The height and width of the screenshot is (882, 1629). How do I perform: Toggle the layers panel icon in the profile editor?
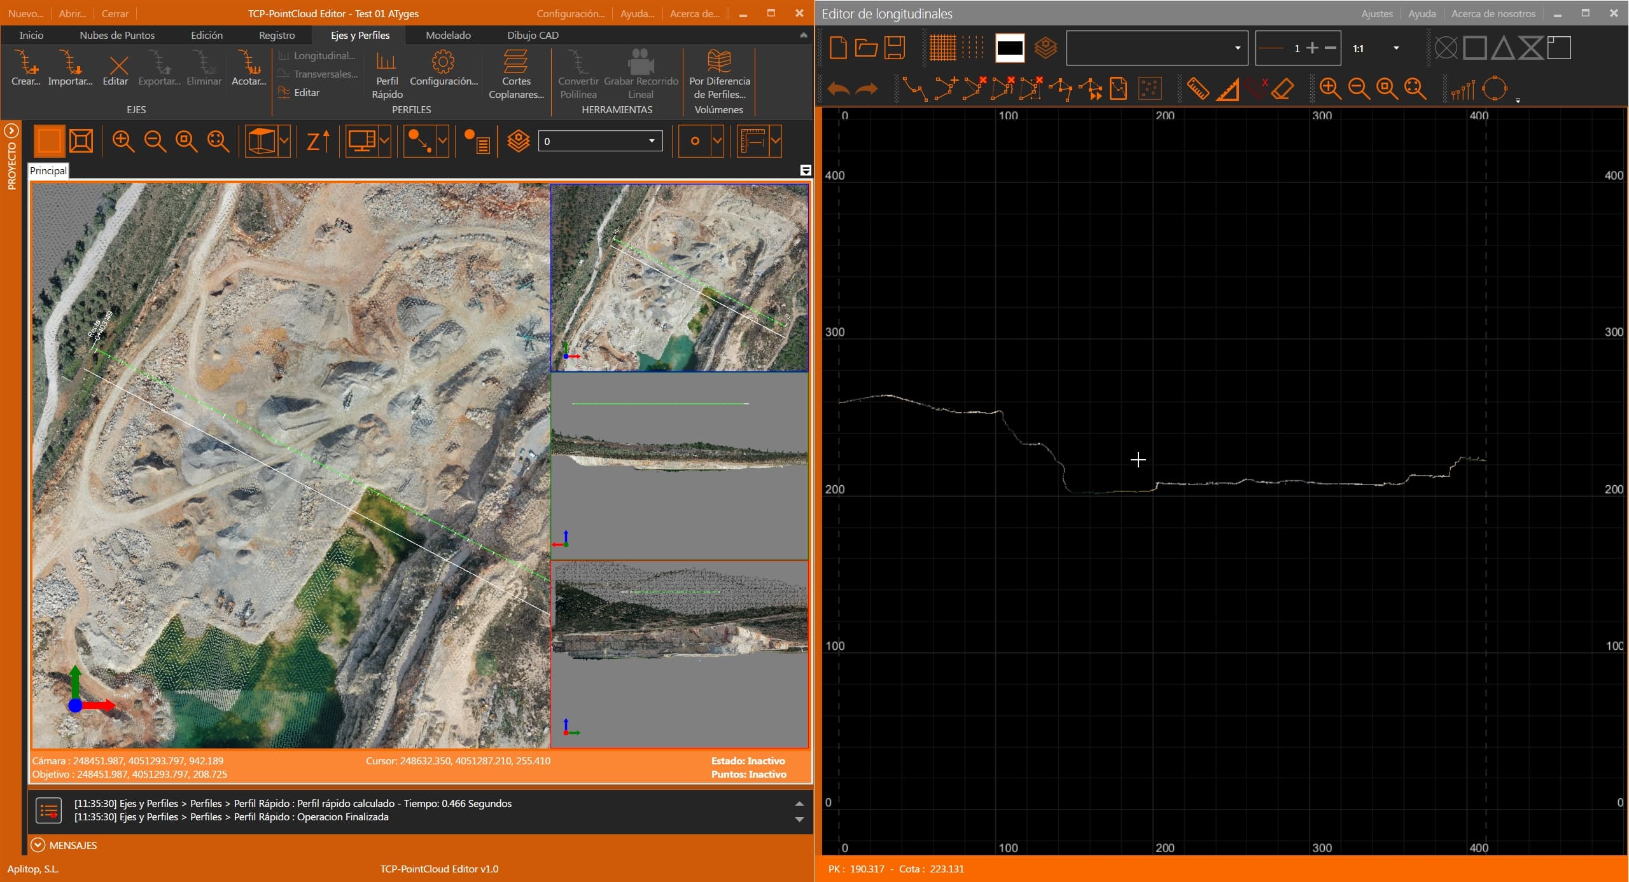point(1045,48)
